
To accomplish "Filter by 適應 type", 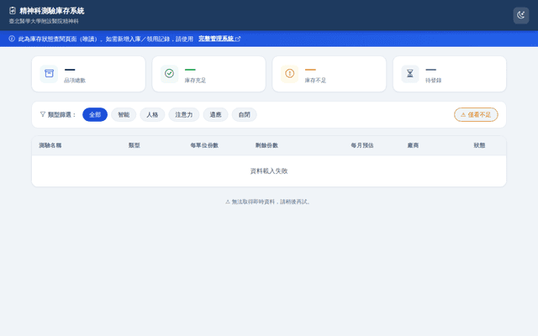I will click(215, 115).
